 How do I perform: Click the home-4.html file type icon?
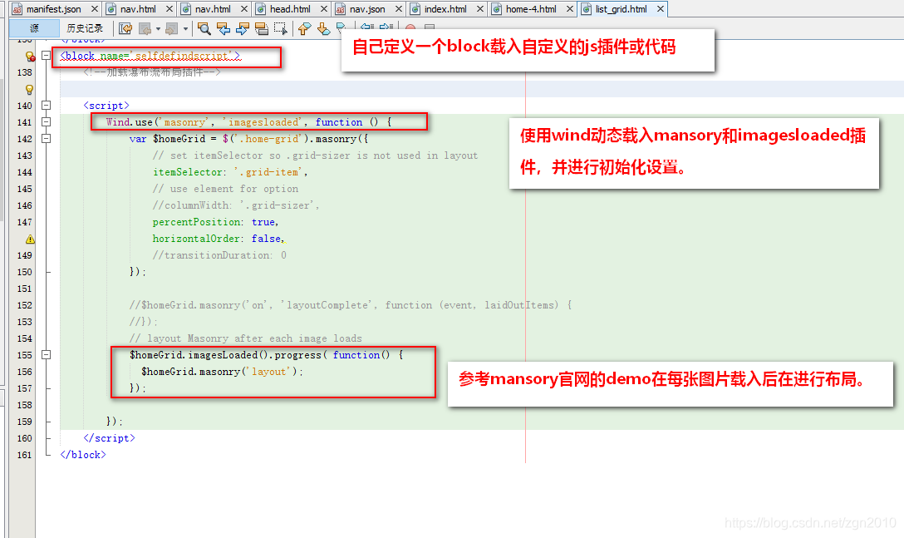coord(496,9)
